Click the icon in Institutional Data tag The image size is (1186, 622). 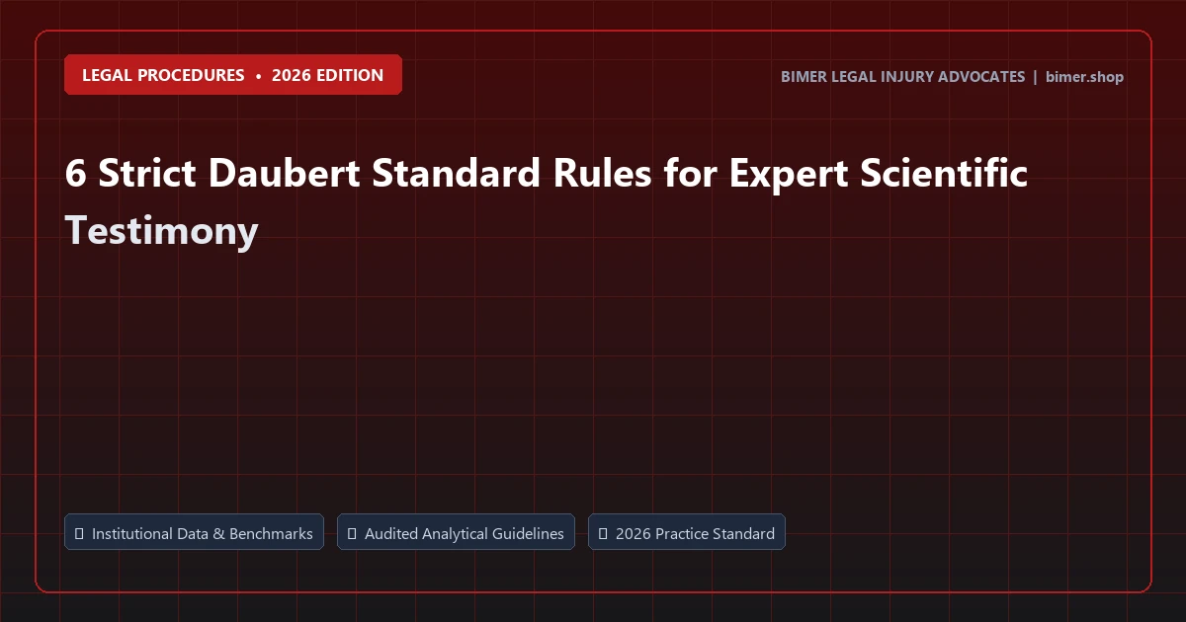pos(79,533)
